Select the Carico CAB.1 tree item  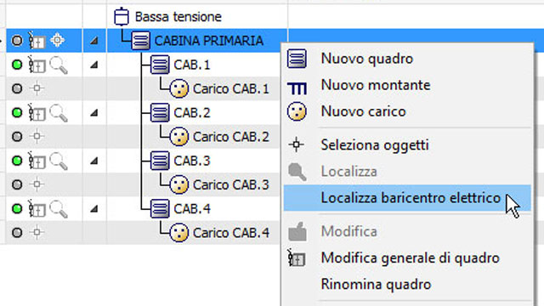pos(230,88)
